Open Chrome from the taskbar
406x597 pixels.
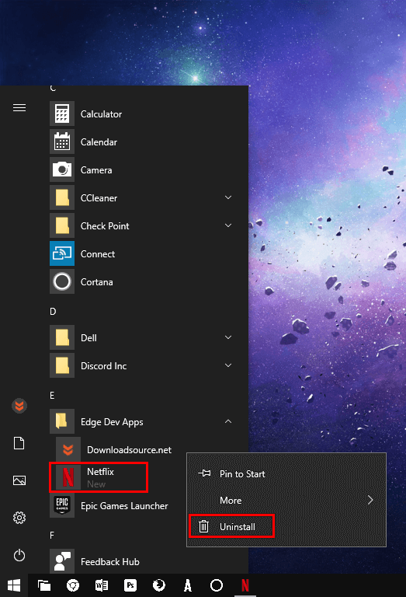click(x=73, y=585)
